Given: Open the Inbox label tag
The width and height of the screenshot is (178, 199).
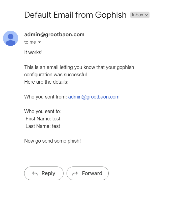Looking at the screenshot, I should (x=137, y=15).
